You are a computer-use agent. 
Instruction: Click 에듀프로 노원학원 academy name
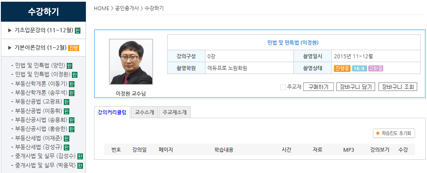pyautogui.click(x=227, y=68)
